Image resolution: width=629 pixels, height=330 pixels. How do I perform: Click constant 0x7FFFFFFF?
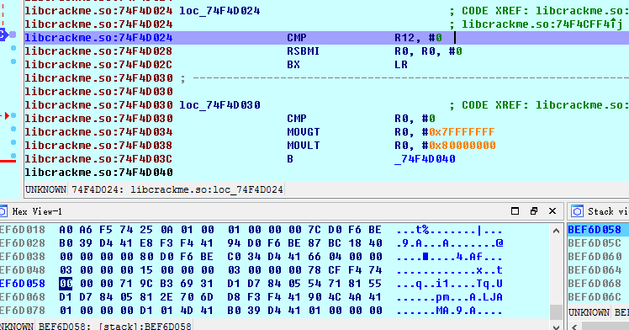coord(462,132)
